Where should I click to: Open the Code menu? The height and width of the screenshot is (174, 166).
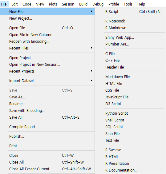27,4
